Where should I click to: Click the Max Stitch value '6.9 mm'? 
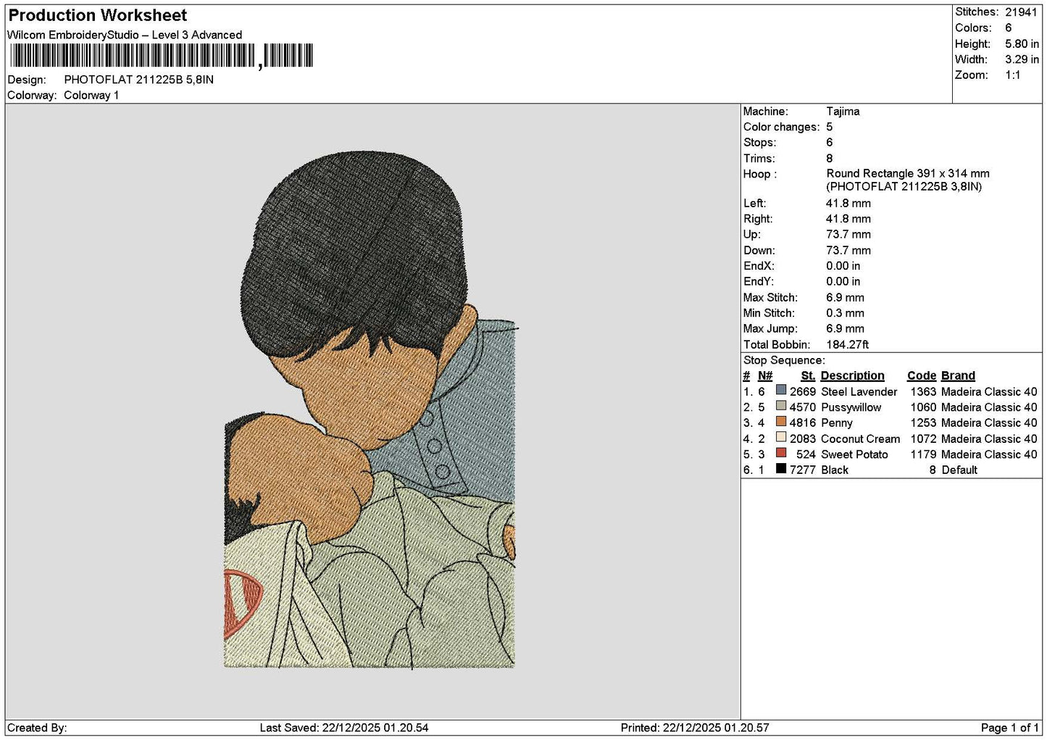click(x=845, y=298)
